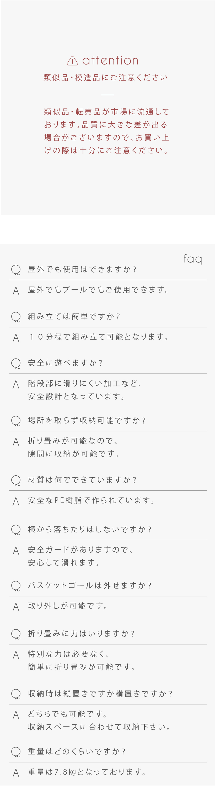Image resolution: width=215 pixels, height=787 pixels.
Task: Select the question 収納時は縦置きですか横置きですか
Action: pyautogui.click(x=100, y=694)
